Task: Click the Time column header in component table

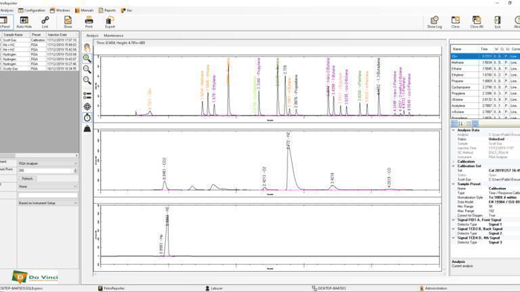Action: pos(485,49)
